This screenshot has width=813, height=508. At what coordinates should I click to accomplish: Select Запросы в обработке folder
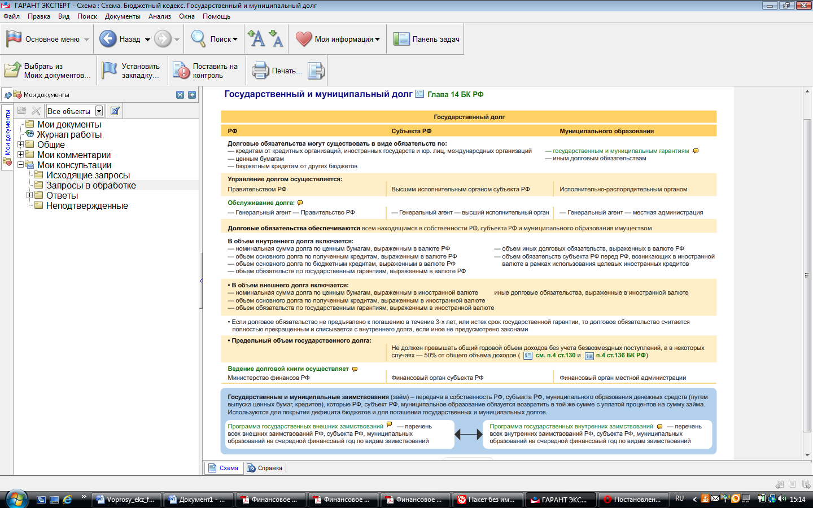point(91,185)
